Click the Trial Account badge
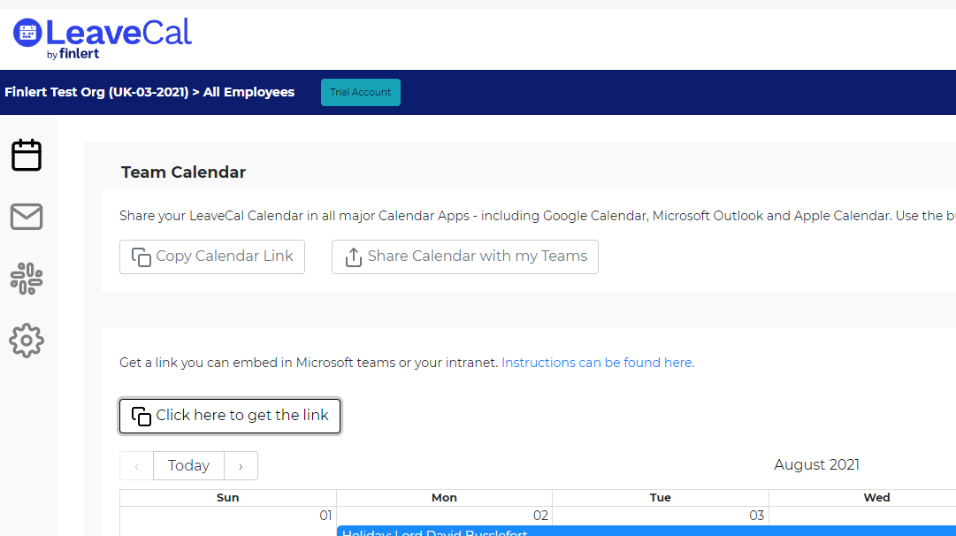This screenshot has width=956, height=536. click(x=360, y=92)
